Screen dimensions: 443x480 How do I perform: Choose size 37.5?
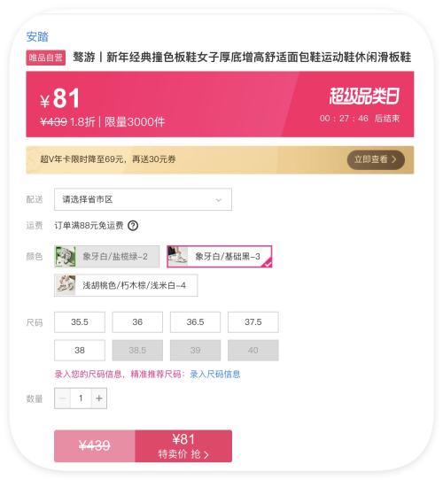pyautogui.click(x=253, y=322)
